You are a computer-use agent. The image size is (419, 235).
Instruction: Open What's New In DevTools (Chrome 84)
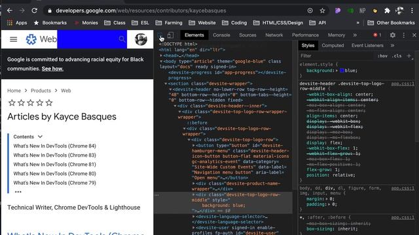coord(54,146)
